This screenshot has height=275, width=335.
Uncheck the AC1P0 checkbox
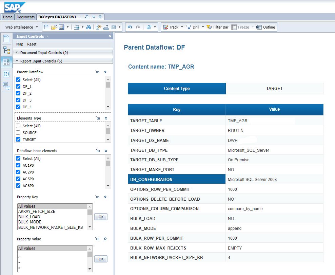coord(18,165)
